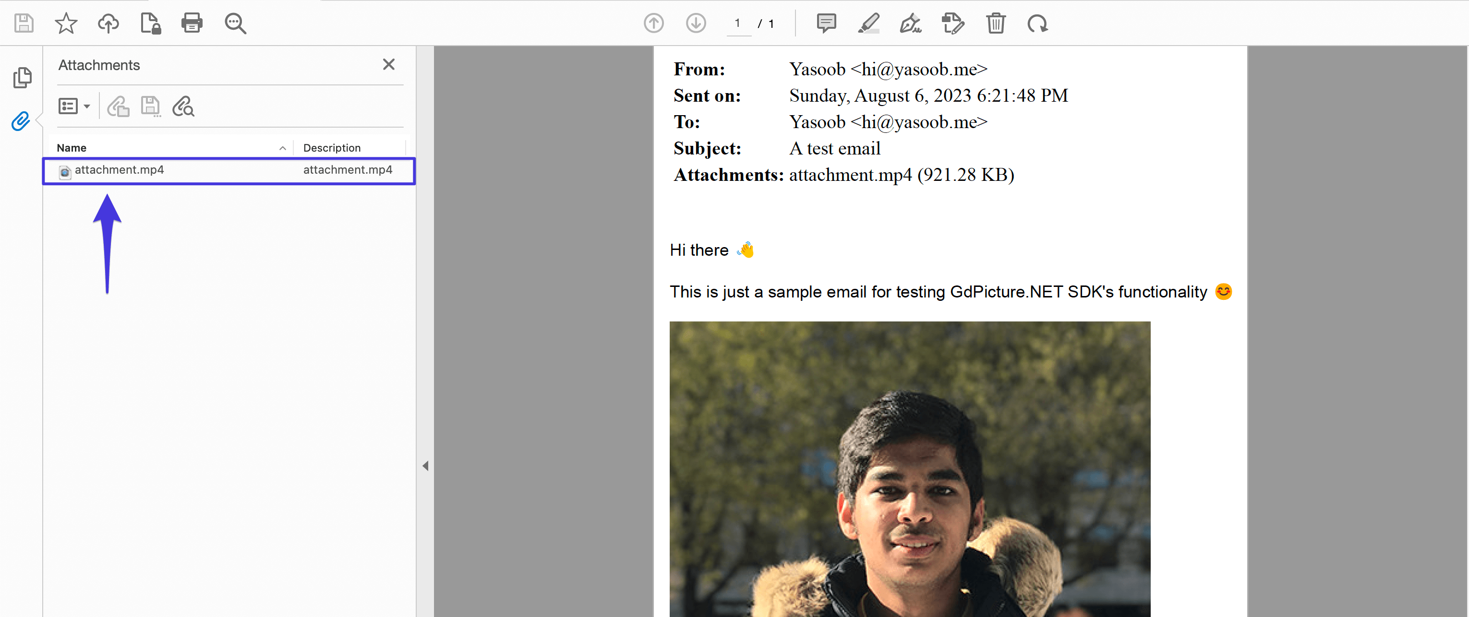Collapse the sidebar with left arrow handle
The image size is (1469, 617).
click(425, 465)
